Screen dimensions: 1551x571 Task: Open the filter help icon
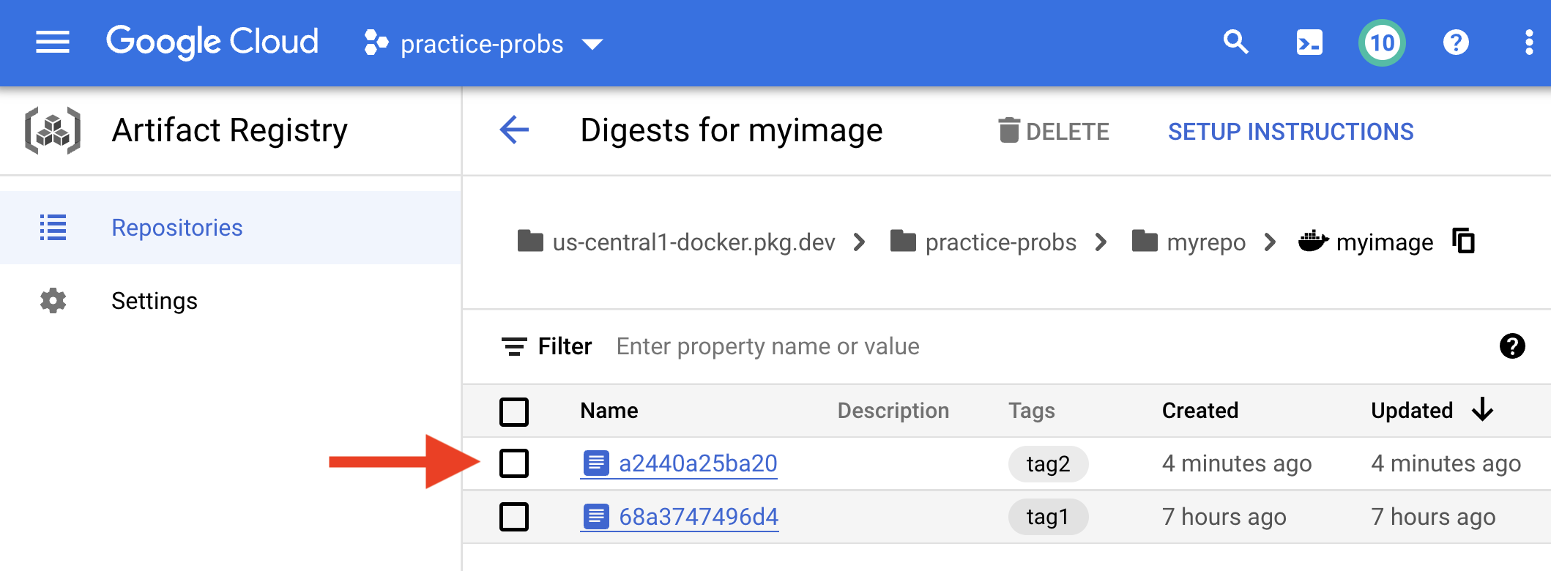[1512, 346]
